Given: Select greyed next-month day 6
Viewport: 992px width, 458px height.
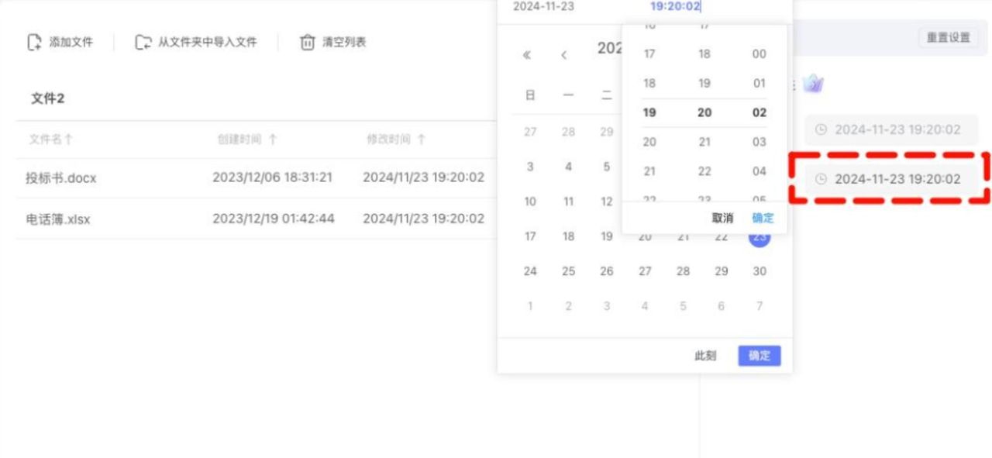Looking at the screenshot, I should click(x=722, y=306).
